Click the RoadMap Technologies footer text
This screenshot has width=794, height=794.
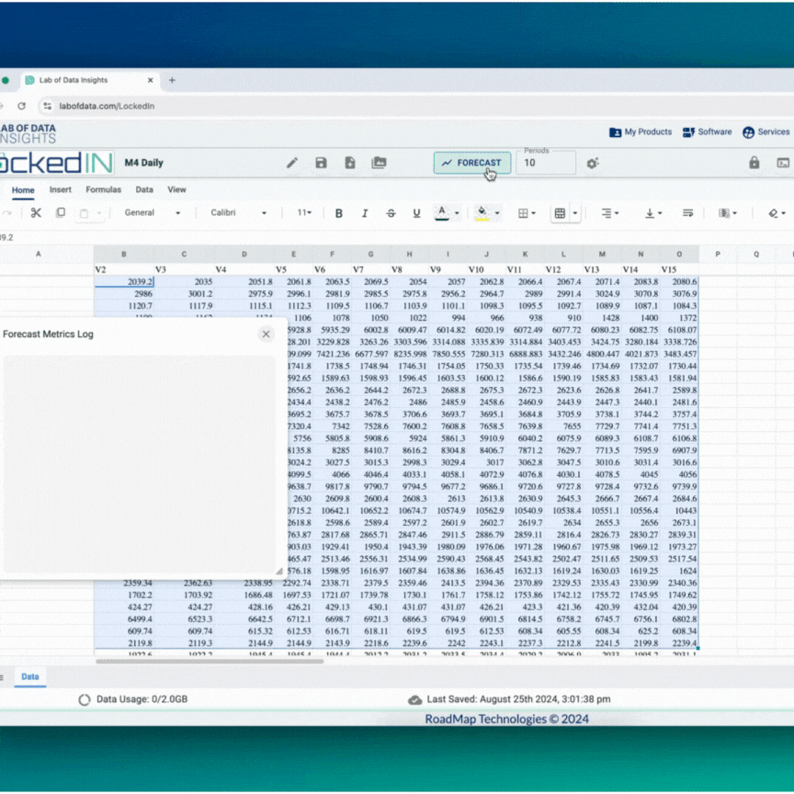click(506, 719)
